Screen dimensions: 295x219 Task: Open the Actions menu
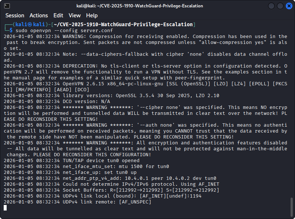click(x=39, y=16)
